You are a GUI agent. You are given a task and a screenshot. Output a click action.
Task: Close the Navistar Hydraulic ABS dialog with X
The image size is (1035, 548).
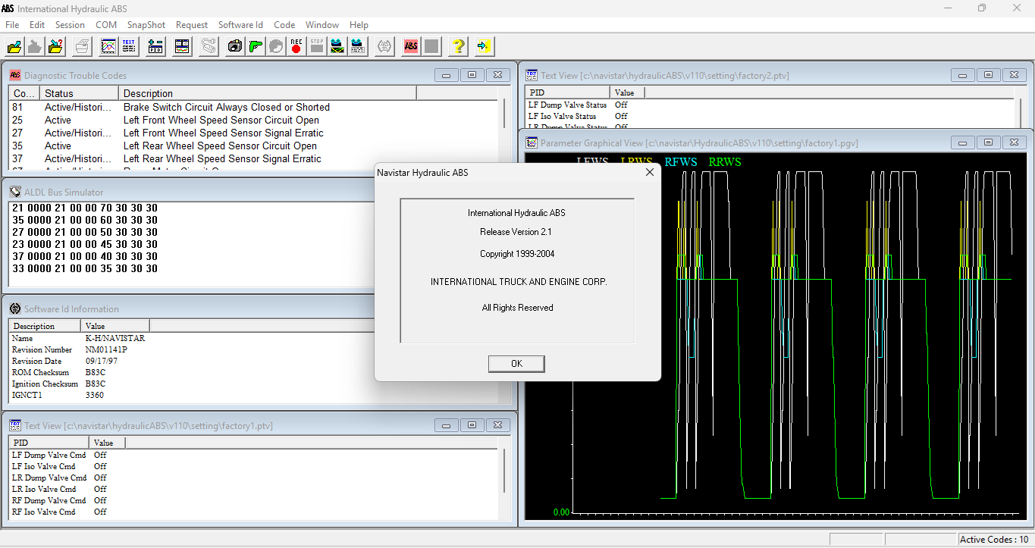point(649,172)
